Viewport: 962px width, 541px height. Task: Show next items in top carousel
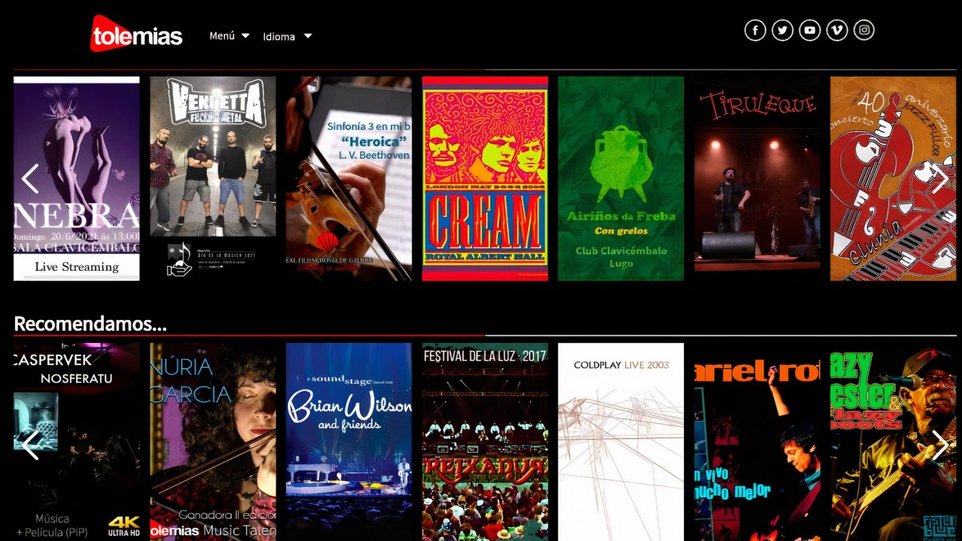pos(939,179)
